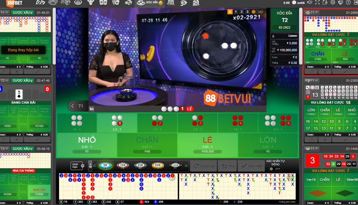358x205 pixels.
Task: Switch video to camera 2
Action: tap(242, 12)
